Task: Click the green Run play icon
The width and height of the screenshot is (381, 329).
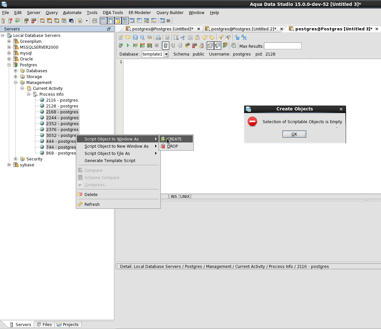Action: pyautogui.click(x=128, y=45)
